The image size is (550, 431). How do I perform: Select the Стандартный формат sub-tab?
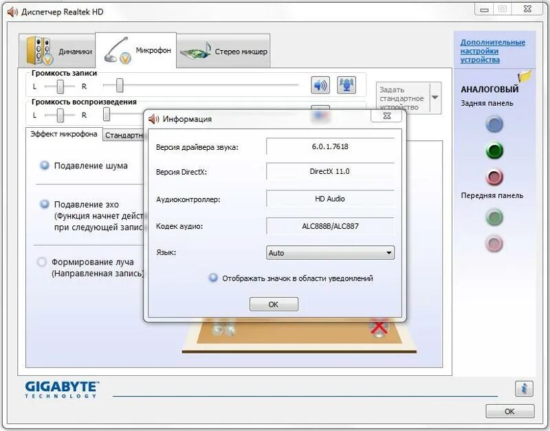[x=124, y=135]
